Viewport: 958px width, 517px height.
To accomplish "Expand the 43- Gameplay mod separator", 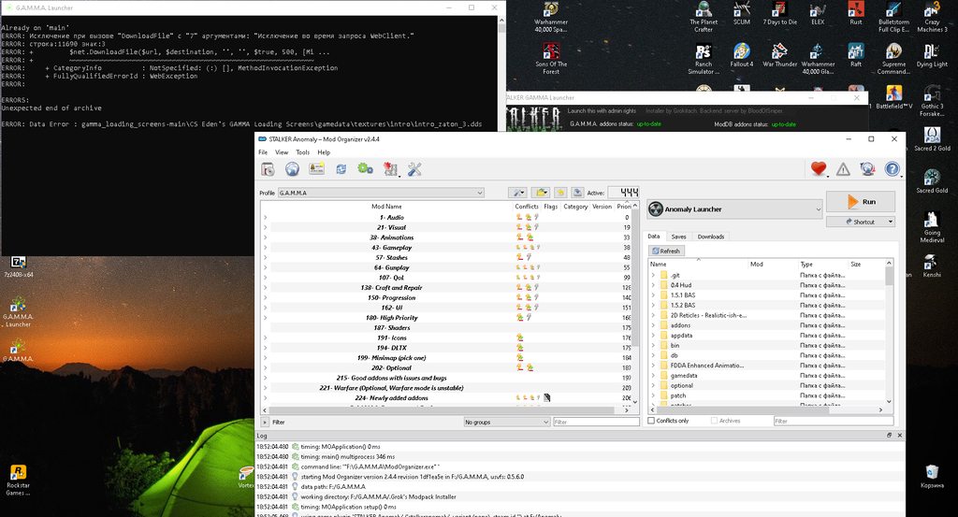I will (x=265, y=248).
